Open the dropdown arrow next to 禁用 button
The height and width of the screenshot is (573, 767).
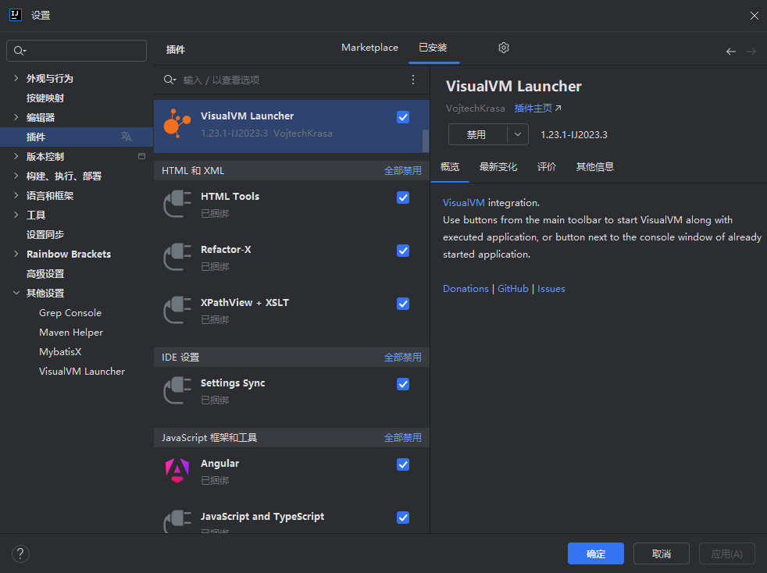click(x=518, y=134)
